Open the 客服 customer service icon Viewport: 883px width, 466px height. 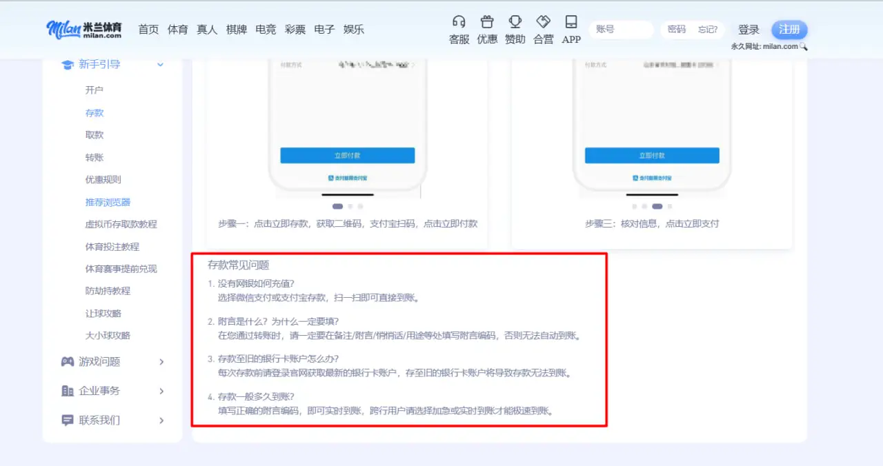458,21
